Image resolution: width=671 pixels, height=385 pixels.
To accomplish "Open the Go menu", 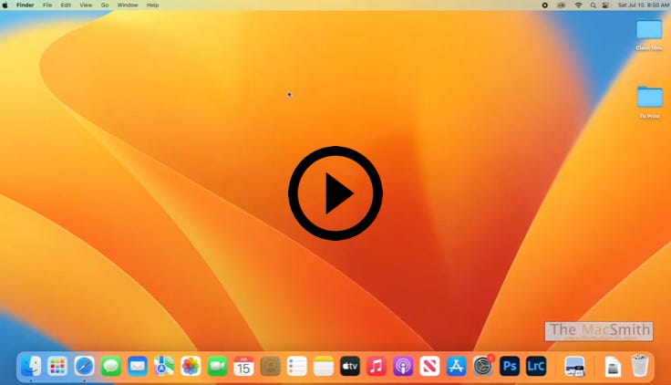I will 105,5.
